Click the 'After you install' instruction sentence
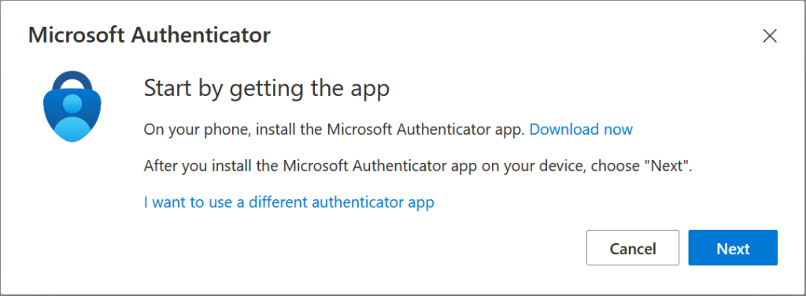 [419, 166]
